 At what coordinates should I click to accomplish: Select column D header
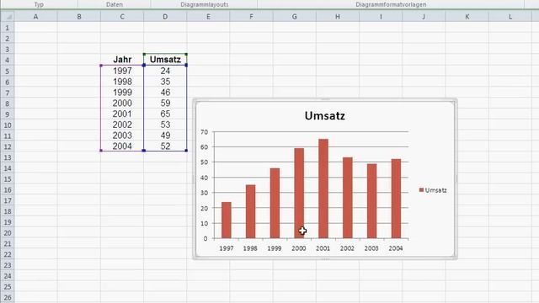pos(165,17)
